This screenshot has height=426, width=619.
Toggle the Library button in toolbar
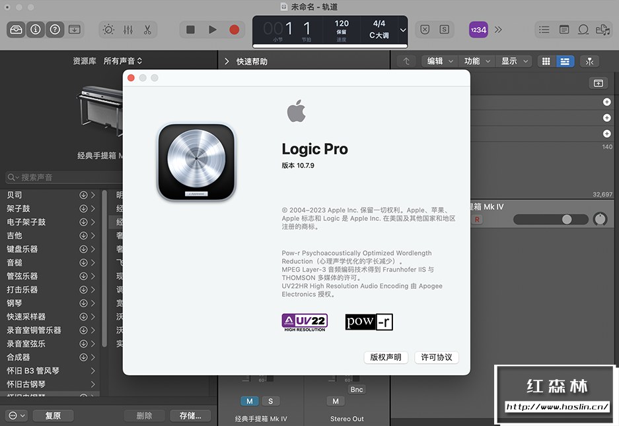[17, 30]
